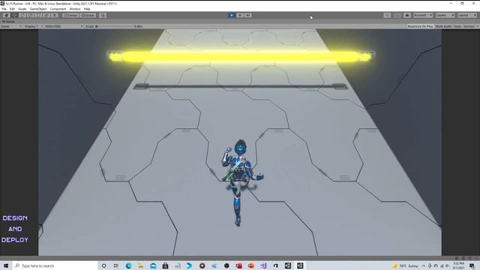Open Task View on taskbar
Image resolution: width=480 pixels, height=270 pixels.
(x=116, y=265)
